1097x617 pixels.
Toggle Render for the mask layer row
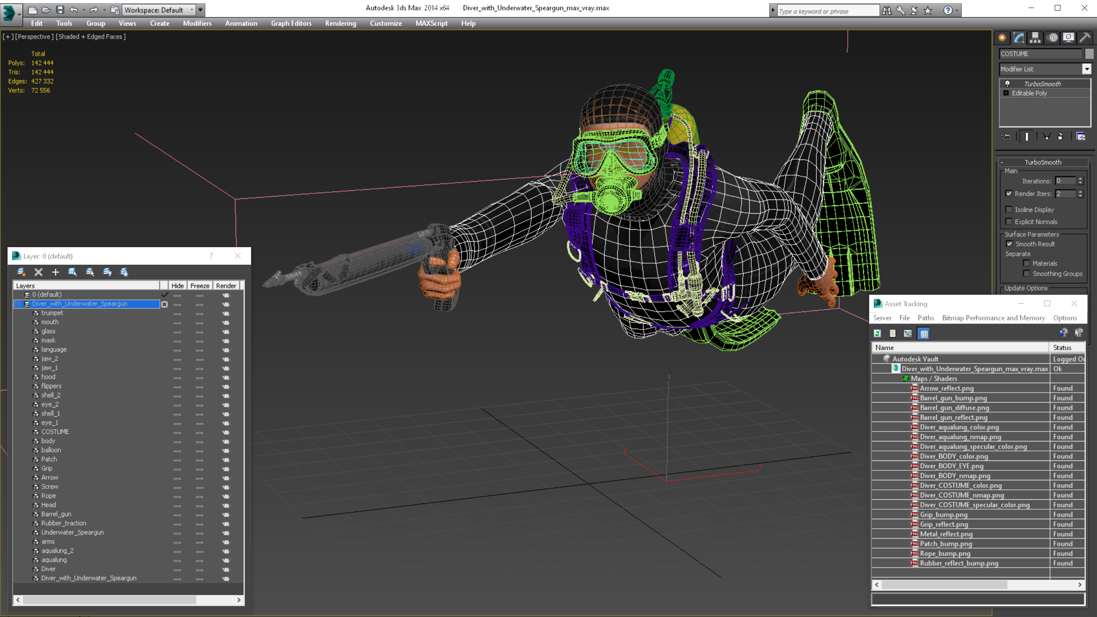(x=226, y=340)
